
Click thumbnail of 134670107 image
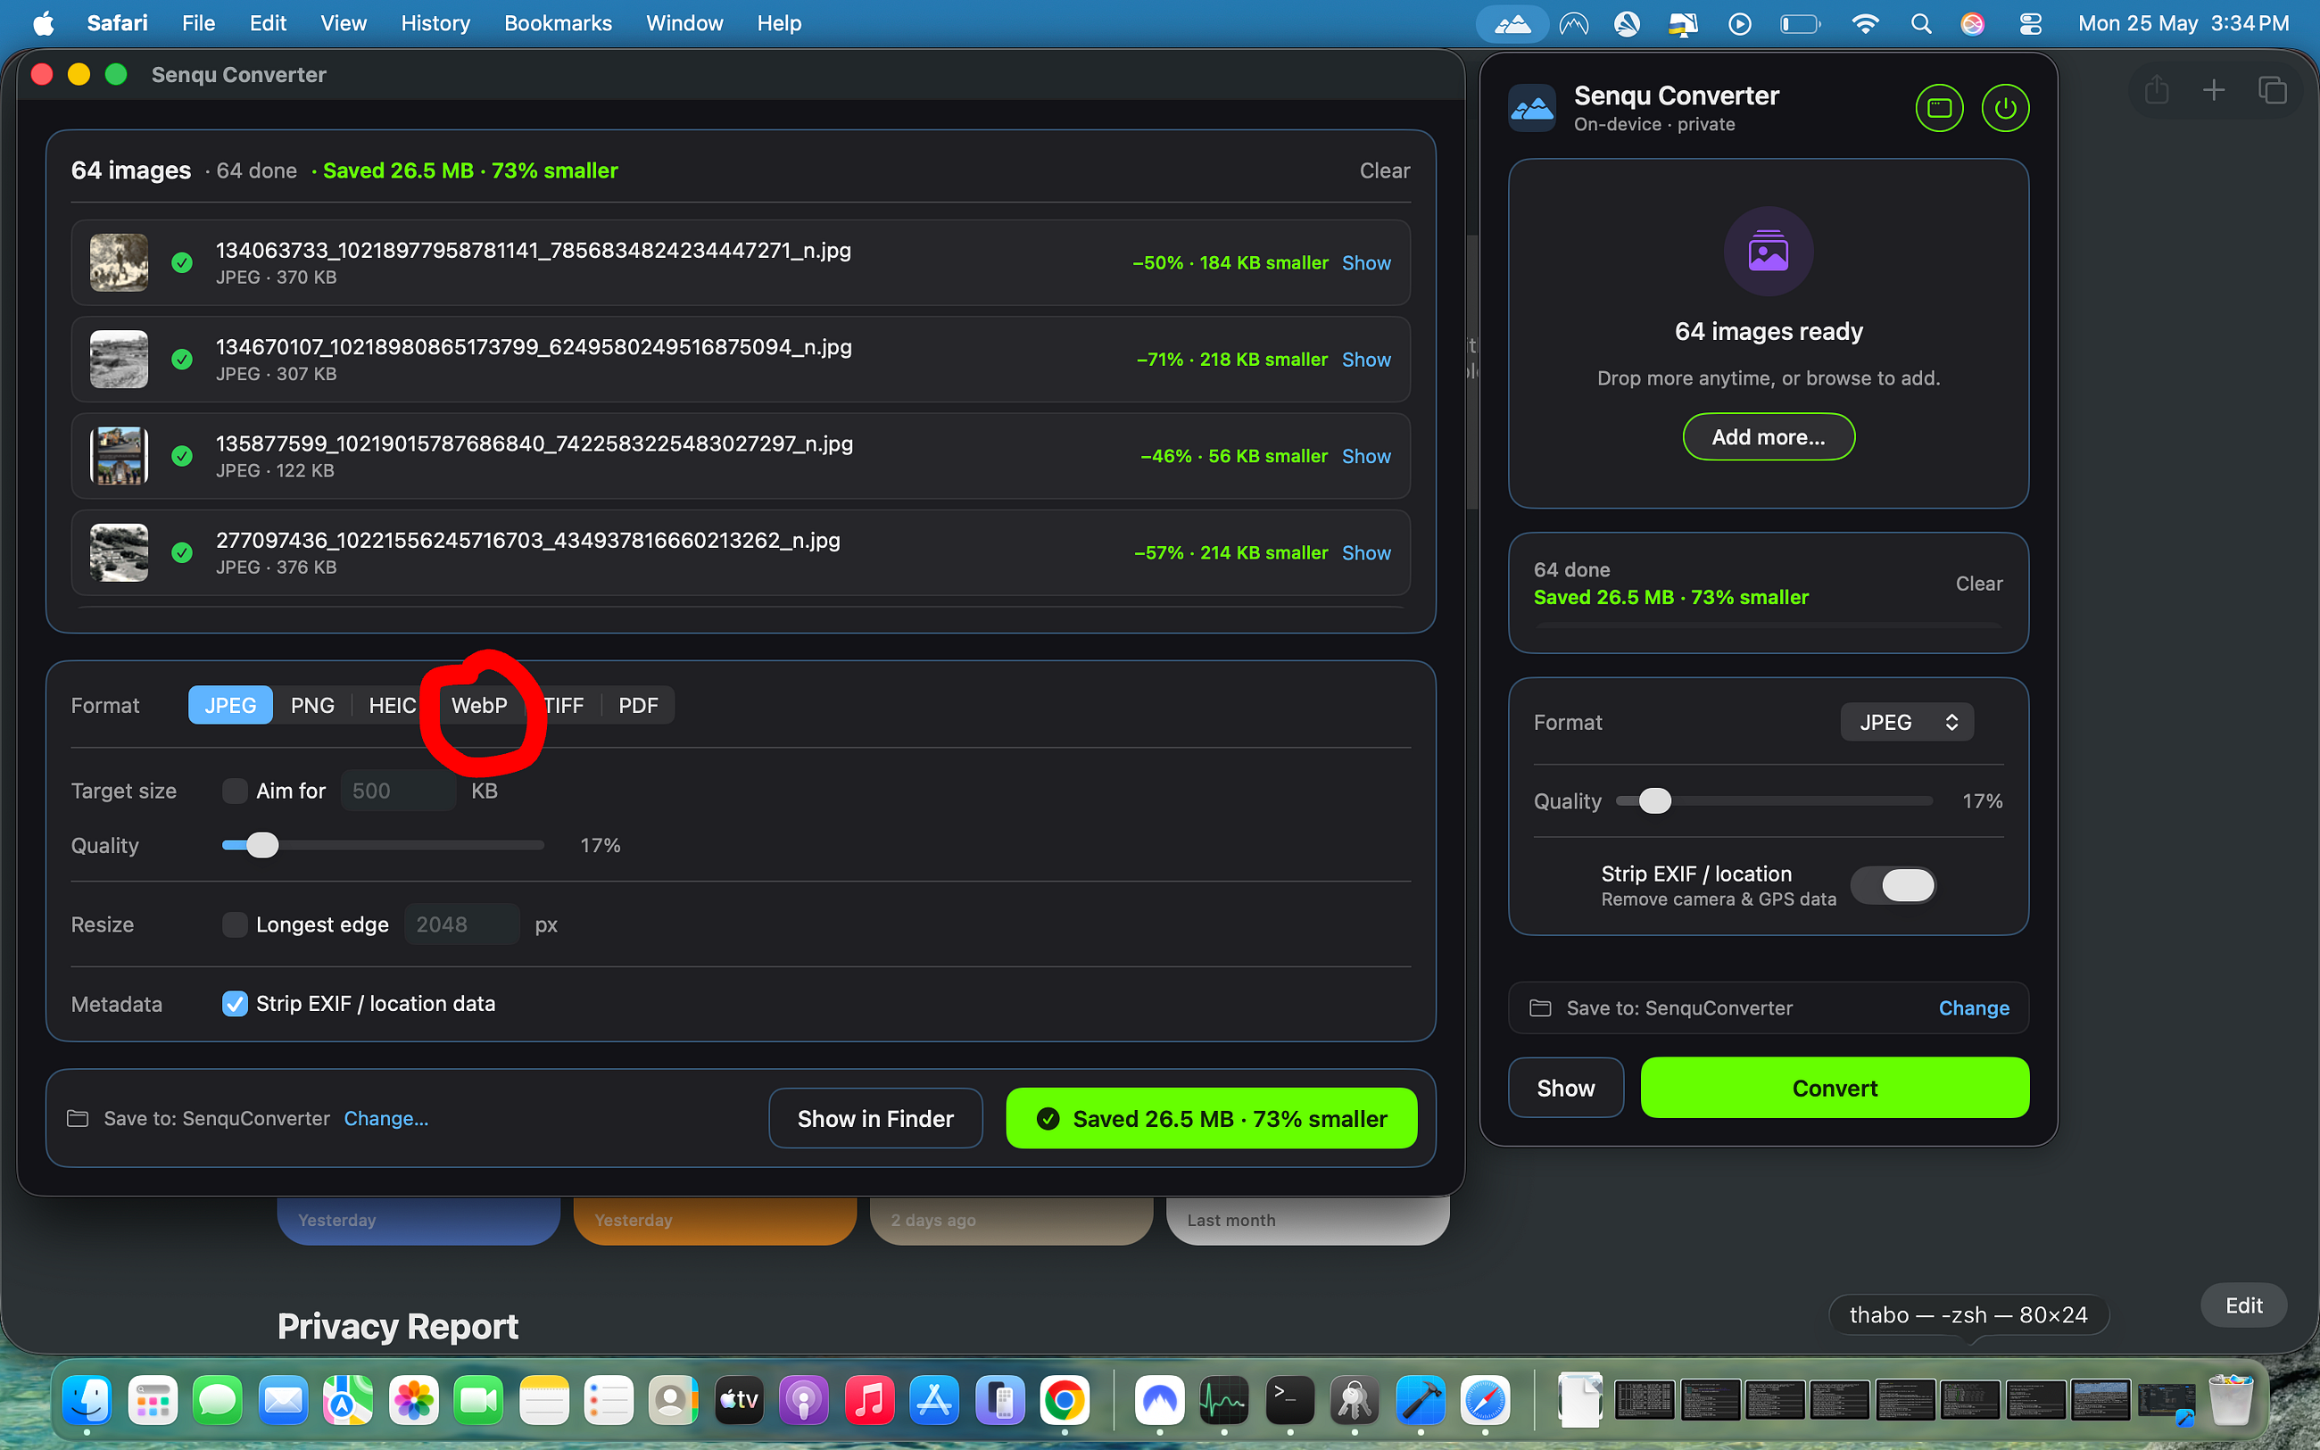click(119, 359)
